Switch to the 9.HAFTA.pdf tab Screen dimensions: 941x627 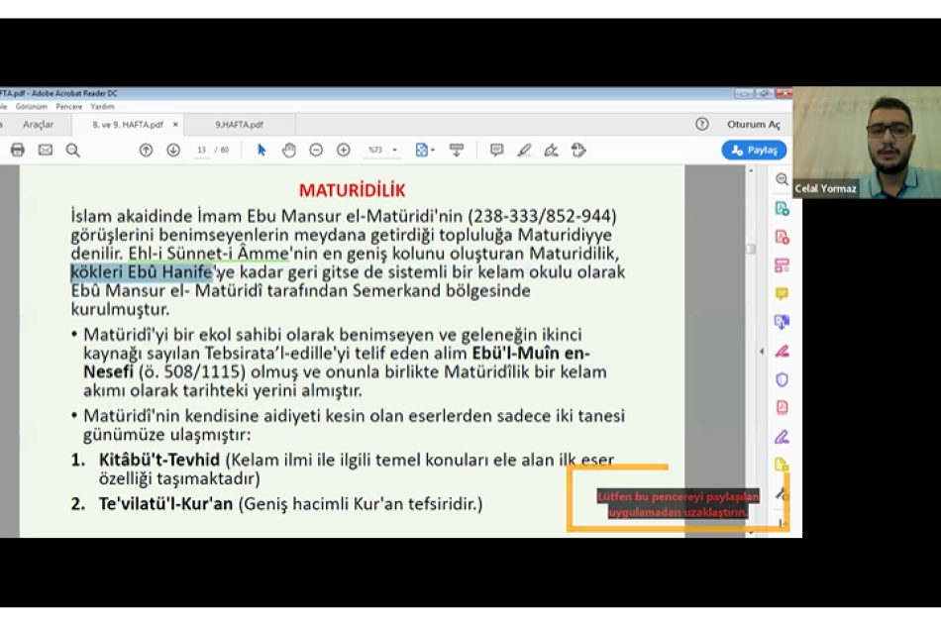242,125
